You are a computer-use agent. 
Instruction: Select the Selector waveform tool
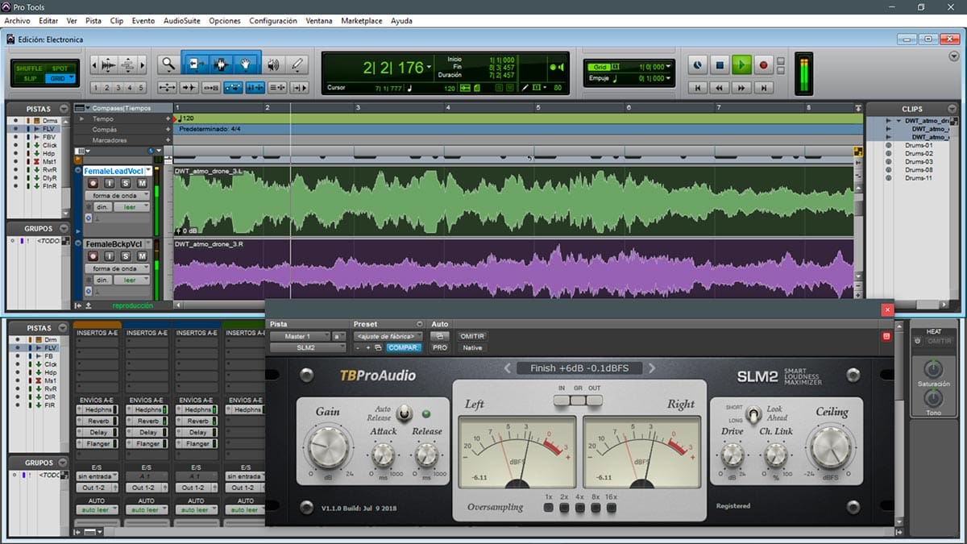tap(222, 64)
